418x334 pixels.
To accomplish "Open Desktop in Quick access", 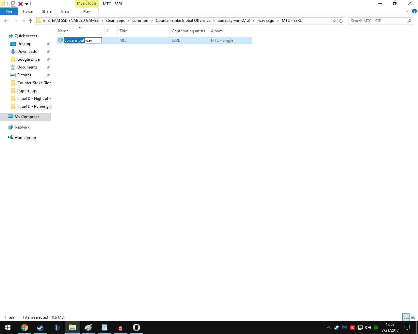I will tap(24, 44).
